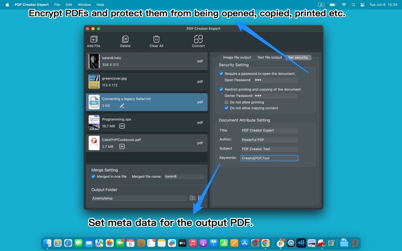
Task: Click the pdf format label on the Programming.xps row
Action: pos(200,122)
